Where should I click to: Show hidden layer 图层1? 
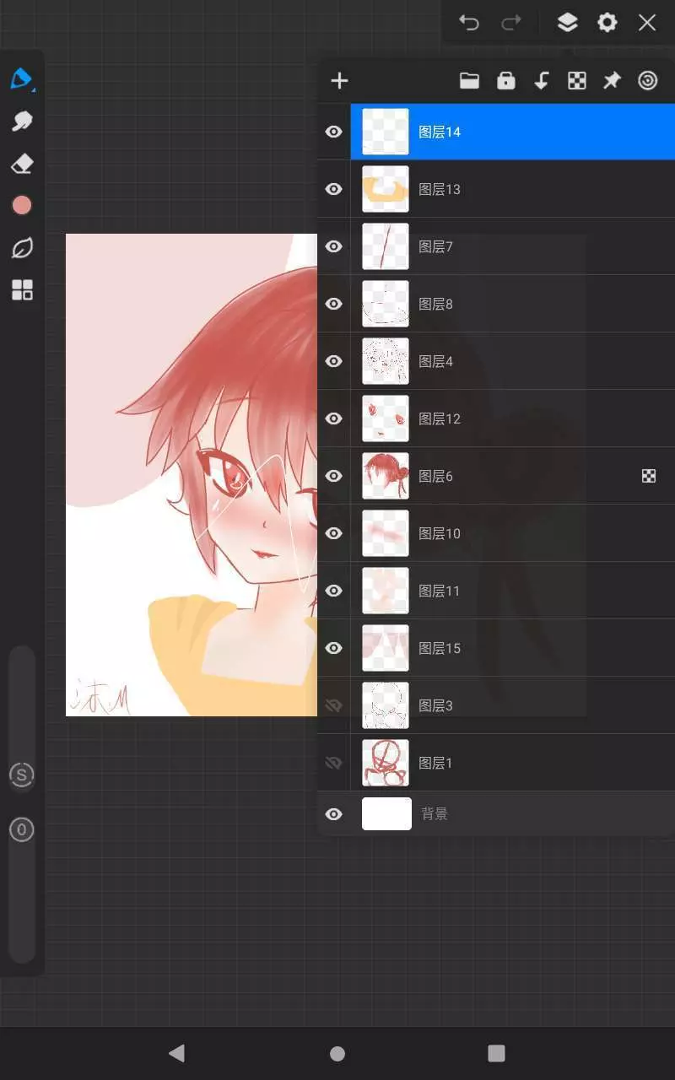pyautogui.click(x=334, y=763)
